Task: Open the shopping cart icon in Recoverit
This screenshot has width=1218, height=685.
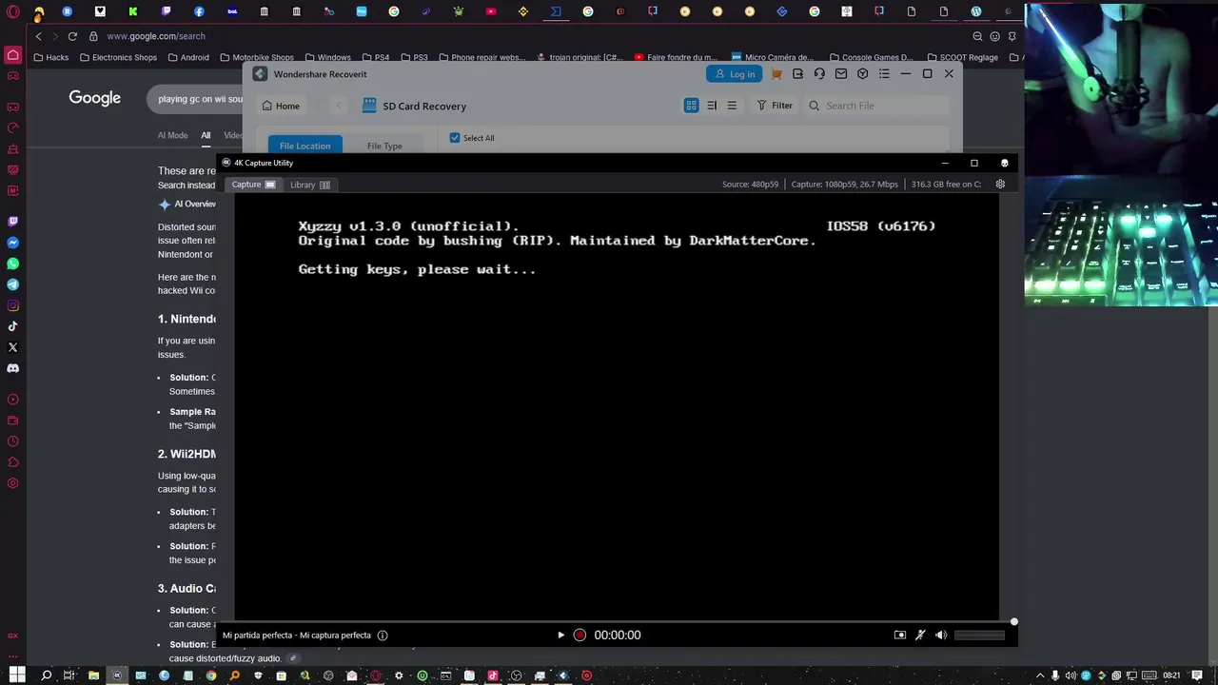Action: tap(776, 74)
